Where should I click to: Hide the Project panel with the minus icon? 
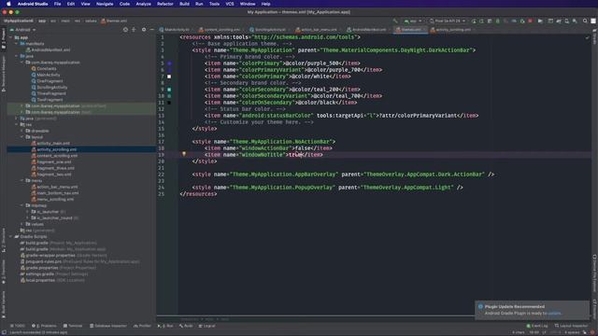(x=151, y=29)
